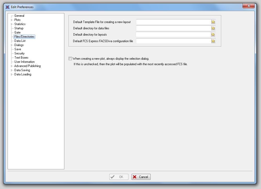This screenshot has height=189, width=261.
Task: Click the FCS Express title bar icon
Action: coord(8,7)
